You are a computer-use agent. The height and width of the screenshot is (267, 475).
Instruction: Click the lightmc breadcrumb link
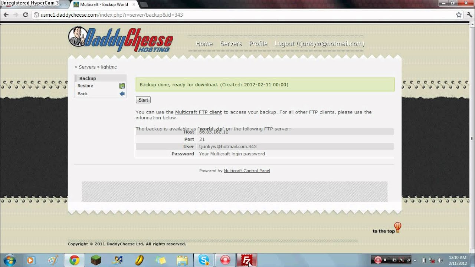[109, 67]
